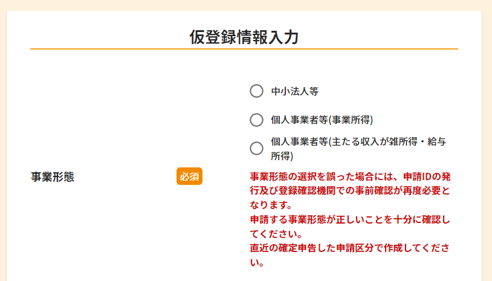The width and height of the screenshot is (492, 281).
Task: Click warning line 行及び登録確認機関での事前確認
Action: click(x=350, y=191)
